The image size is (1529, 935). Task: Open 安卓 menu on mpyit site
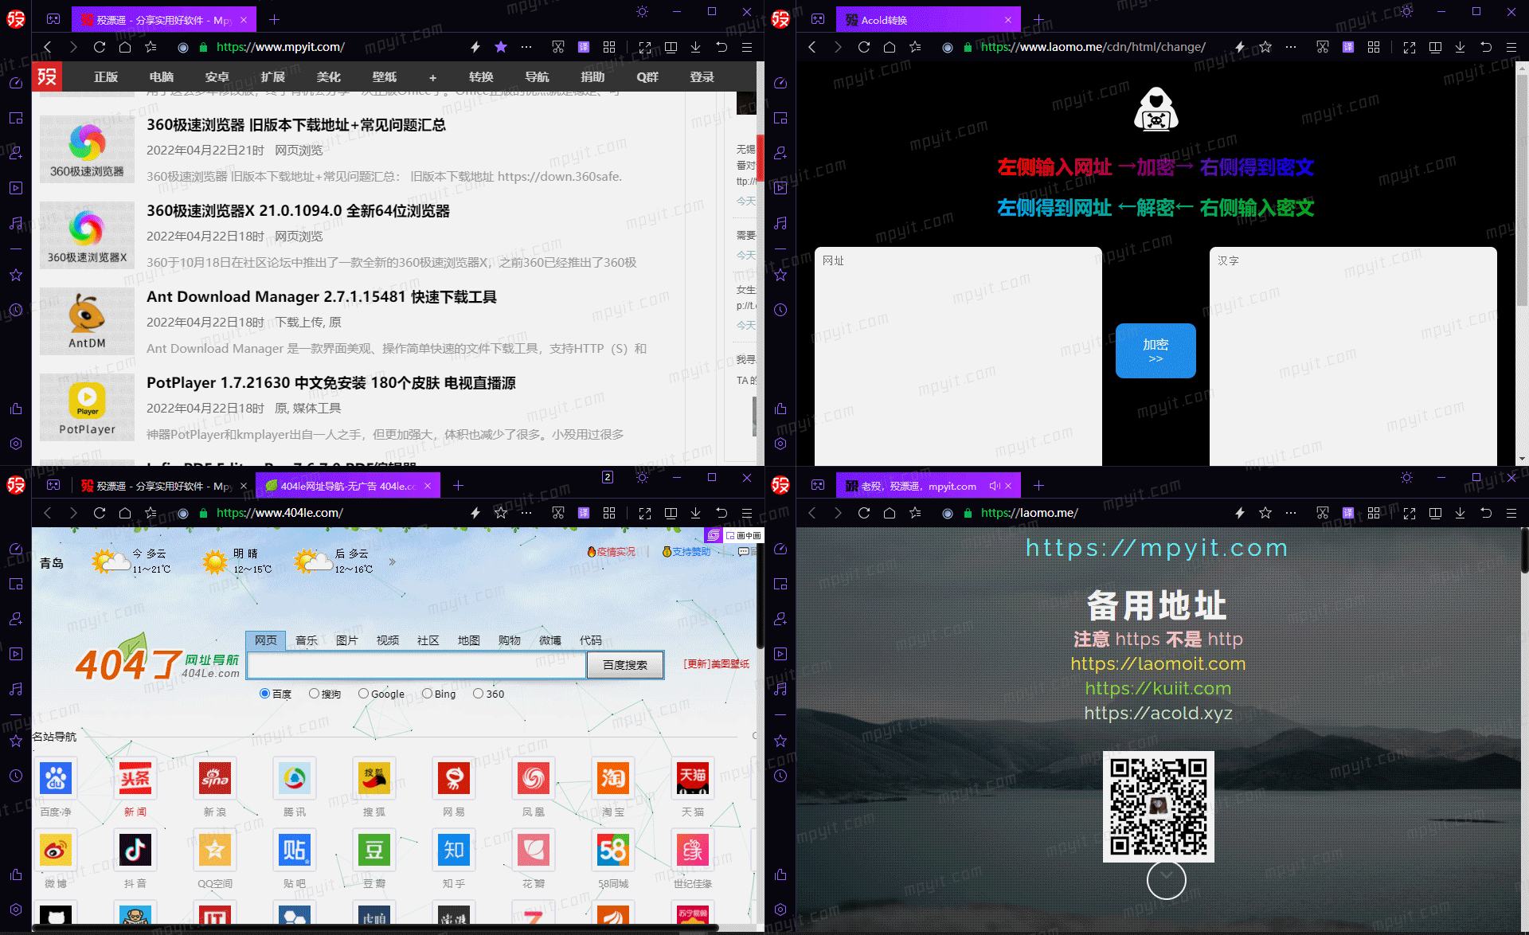[x=217, y=77]
